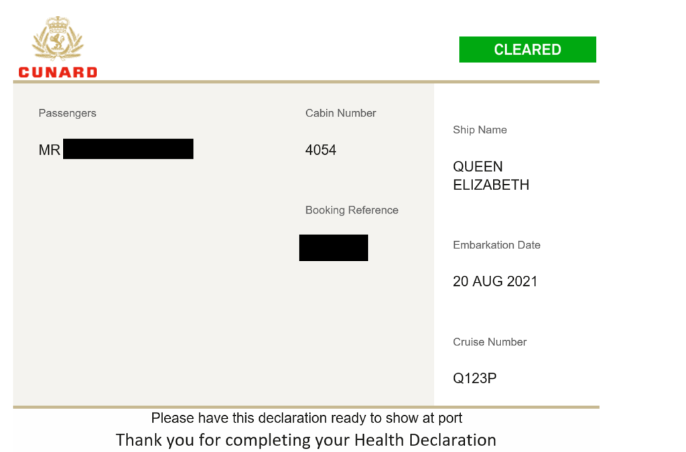This screenshot has height=452, width=686.
Task: Click the MR title text
Action: click(49, 150)
